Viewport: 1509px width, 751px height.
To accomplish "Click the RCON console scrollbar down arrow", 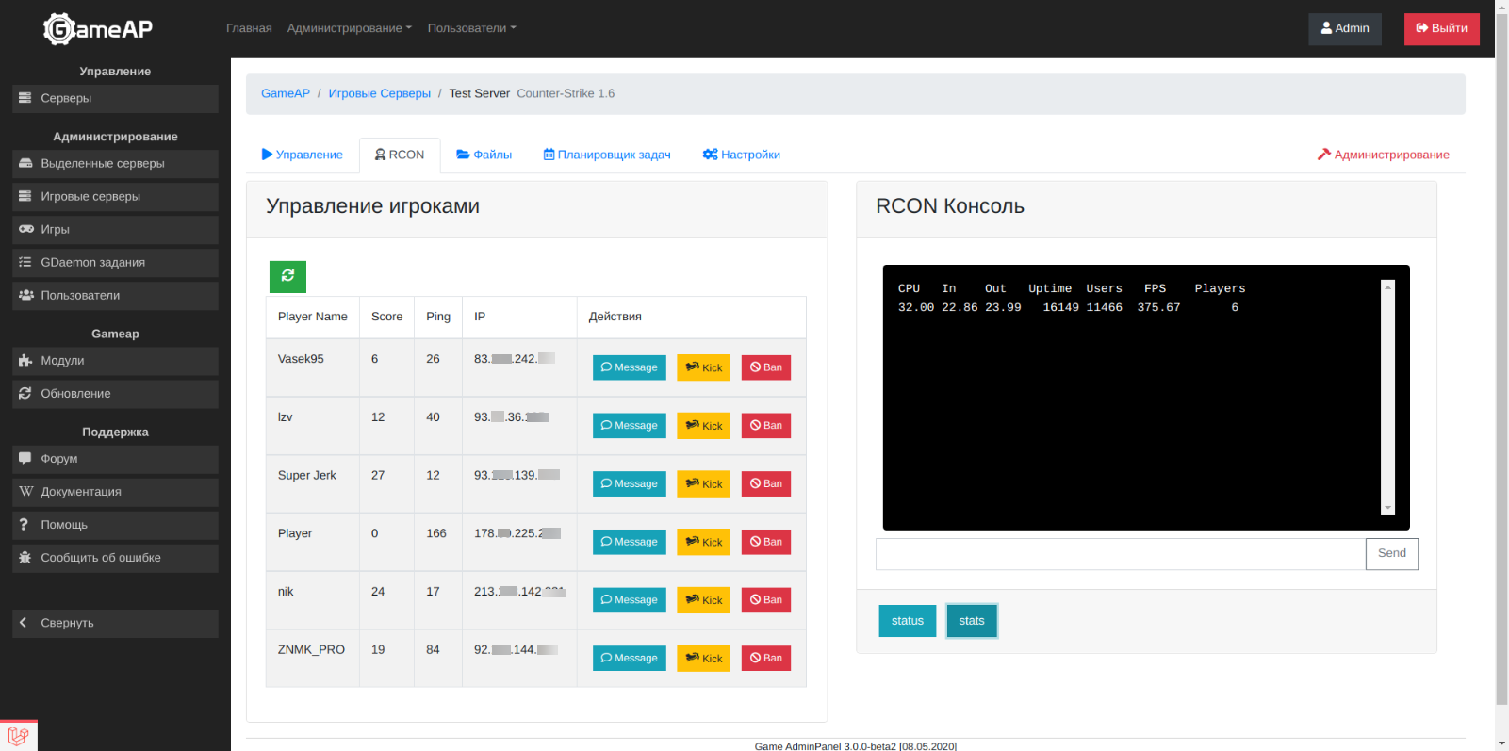I will [x=1387, y=508].
